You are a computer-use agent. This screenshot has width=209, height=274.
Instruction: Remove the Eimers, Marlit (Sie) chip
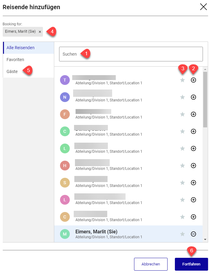coord(40,32)
